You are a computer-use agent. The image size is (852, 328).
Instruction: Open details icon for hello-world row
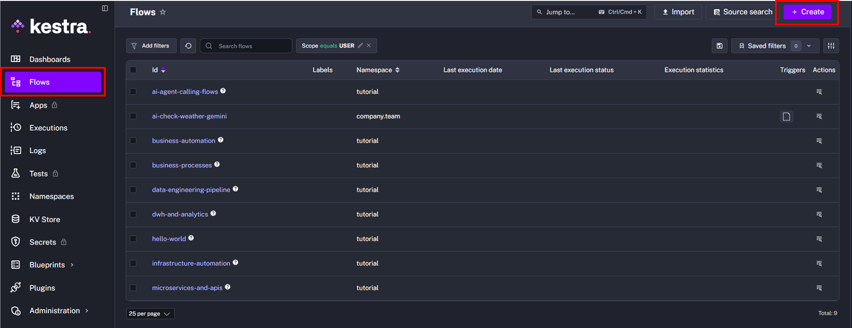pos(819,239)
